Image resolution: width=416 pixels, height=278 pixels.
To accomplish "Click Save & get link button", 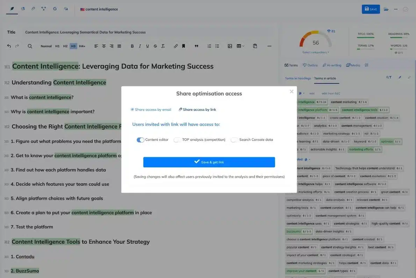I will [209, 162].
